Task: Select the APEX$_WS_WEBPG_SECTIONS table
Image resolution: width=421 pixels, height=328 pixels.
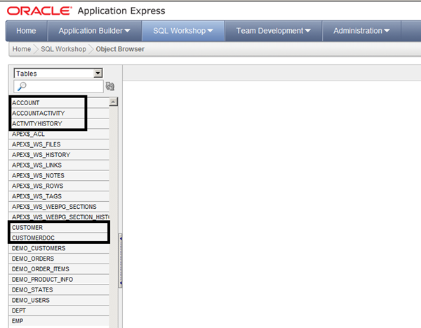Action: pyautogui.click(x=59, y=207)
